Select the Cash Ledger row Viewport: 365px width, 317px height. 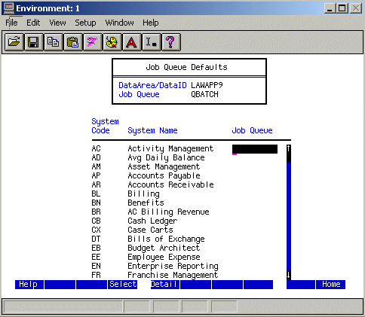tap(152, 221)
